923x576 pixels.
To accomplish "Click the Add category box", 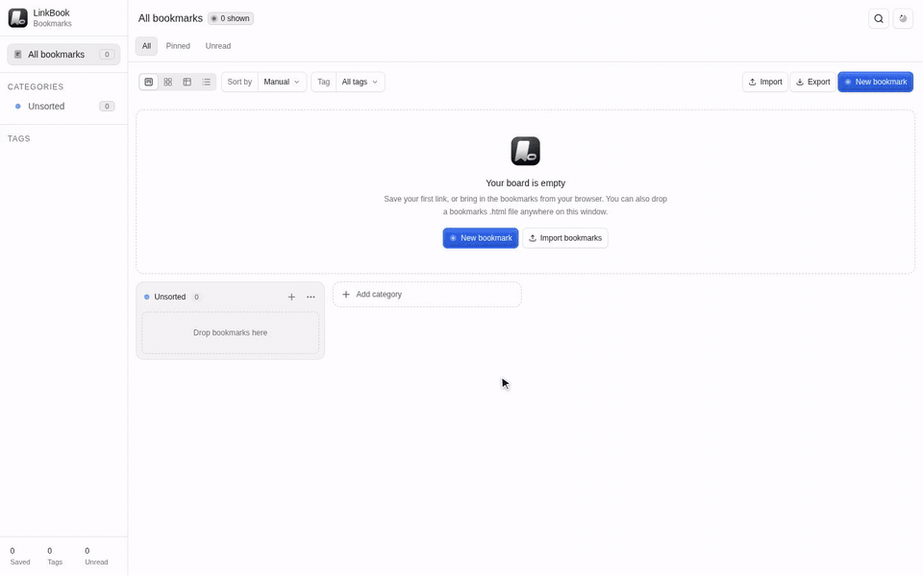I will coord(427,295).
